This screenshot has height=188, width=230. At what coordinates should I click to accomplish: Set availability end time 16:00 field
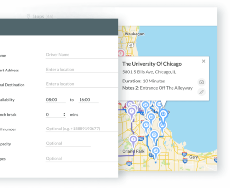pyautogui.click(x=89, y=100)
